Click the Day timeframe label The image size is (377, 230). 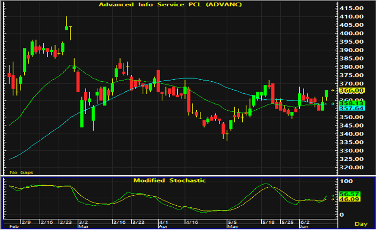361,224
